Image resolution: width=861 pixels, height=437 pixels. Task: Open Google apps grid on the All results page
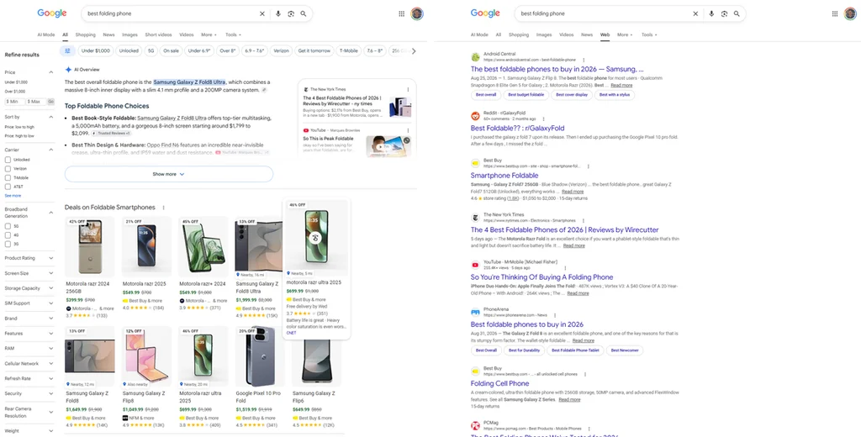[x=402, y=13]
